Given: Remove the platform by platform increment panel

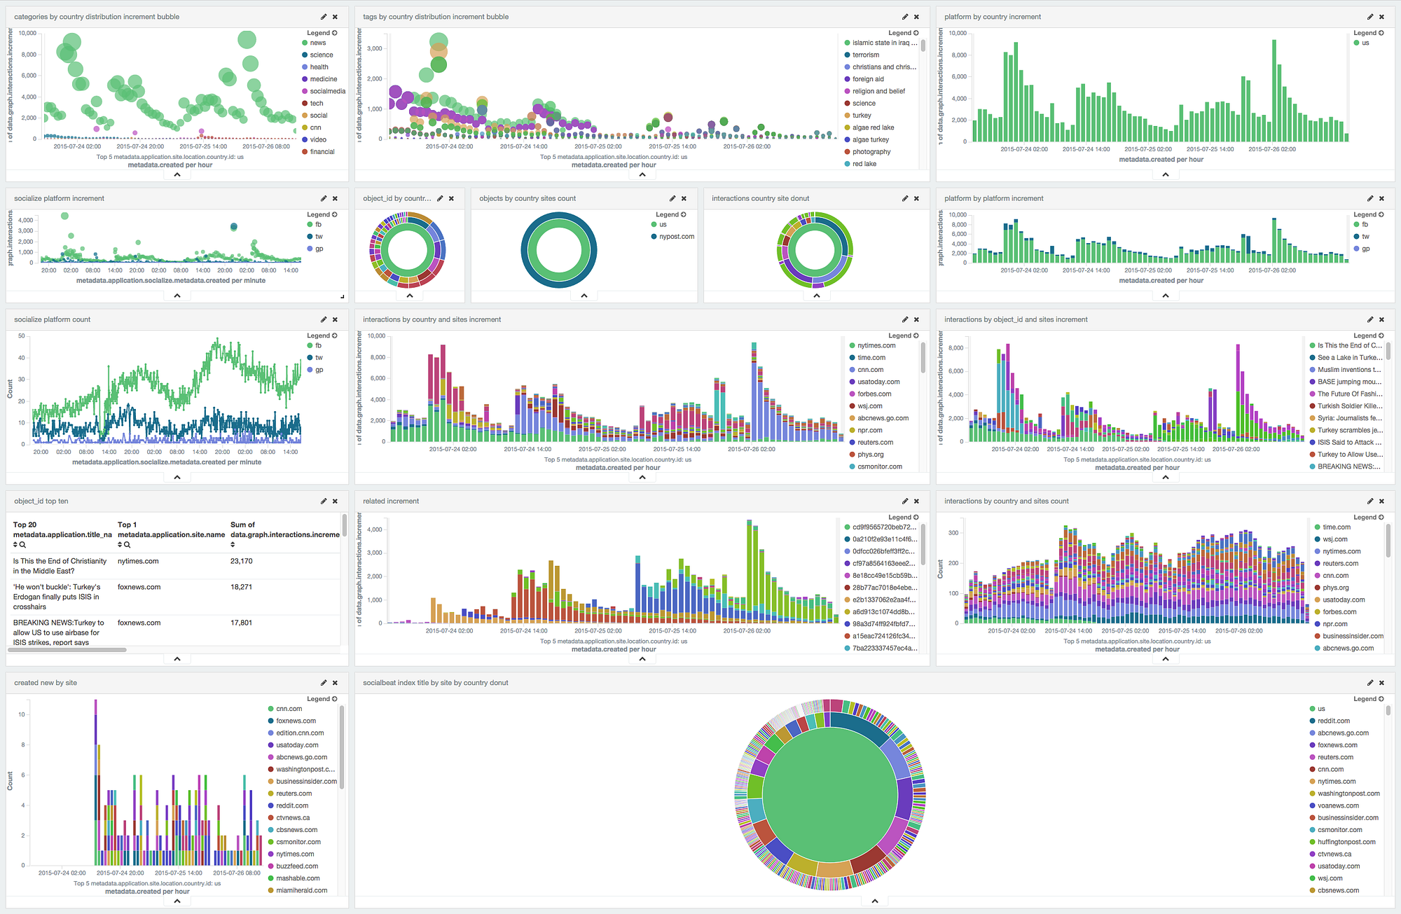Looking at the screenshot, I should point(1381,198).
